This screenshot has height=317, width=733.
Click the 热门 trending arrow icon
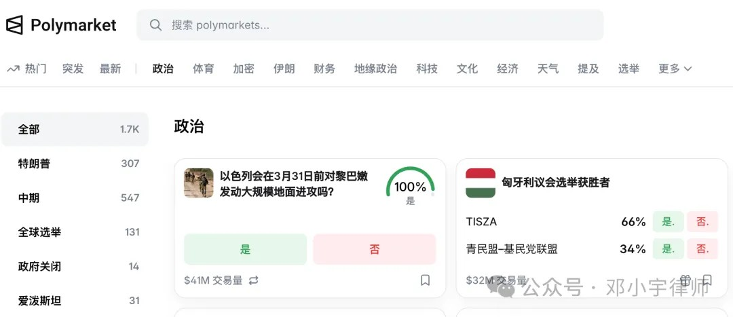coord(13,69)
